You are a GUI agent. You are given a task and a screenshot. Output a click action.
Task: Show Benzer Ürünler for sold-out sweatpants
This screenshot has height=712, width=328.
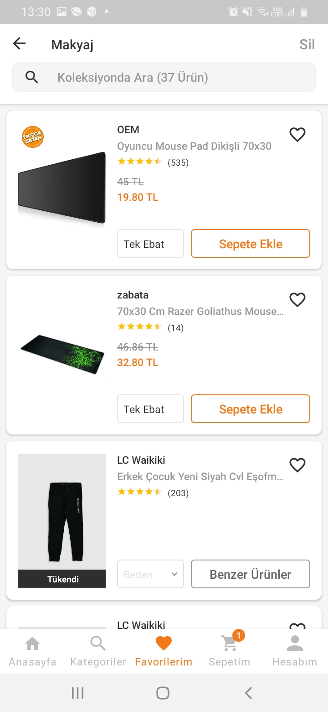[251, 574]
